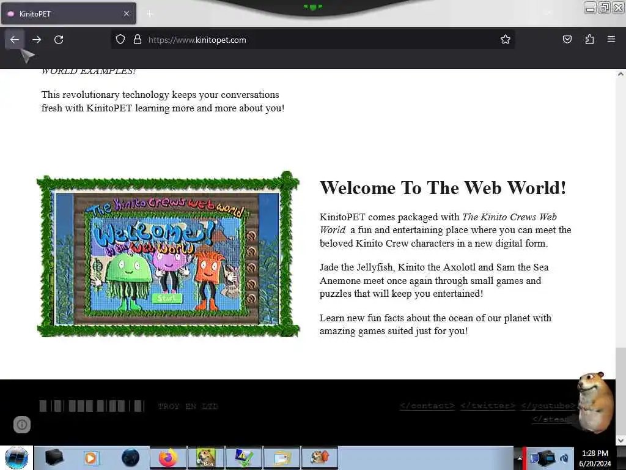Close the KinitoPET tab
Screen dimensions: 626x470
click(x=127, y=13)
